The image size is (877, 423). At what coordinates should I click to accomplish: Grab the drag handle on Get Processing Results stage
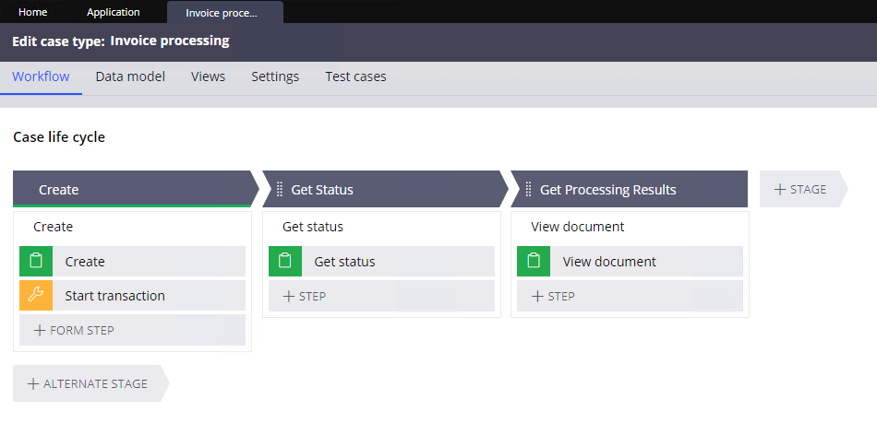click(x=528, y=190)
